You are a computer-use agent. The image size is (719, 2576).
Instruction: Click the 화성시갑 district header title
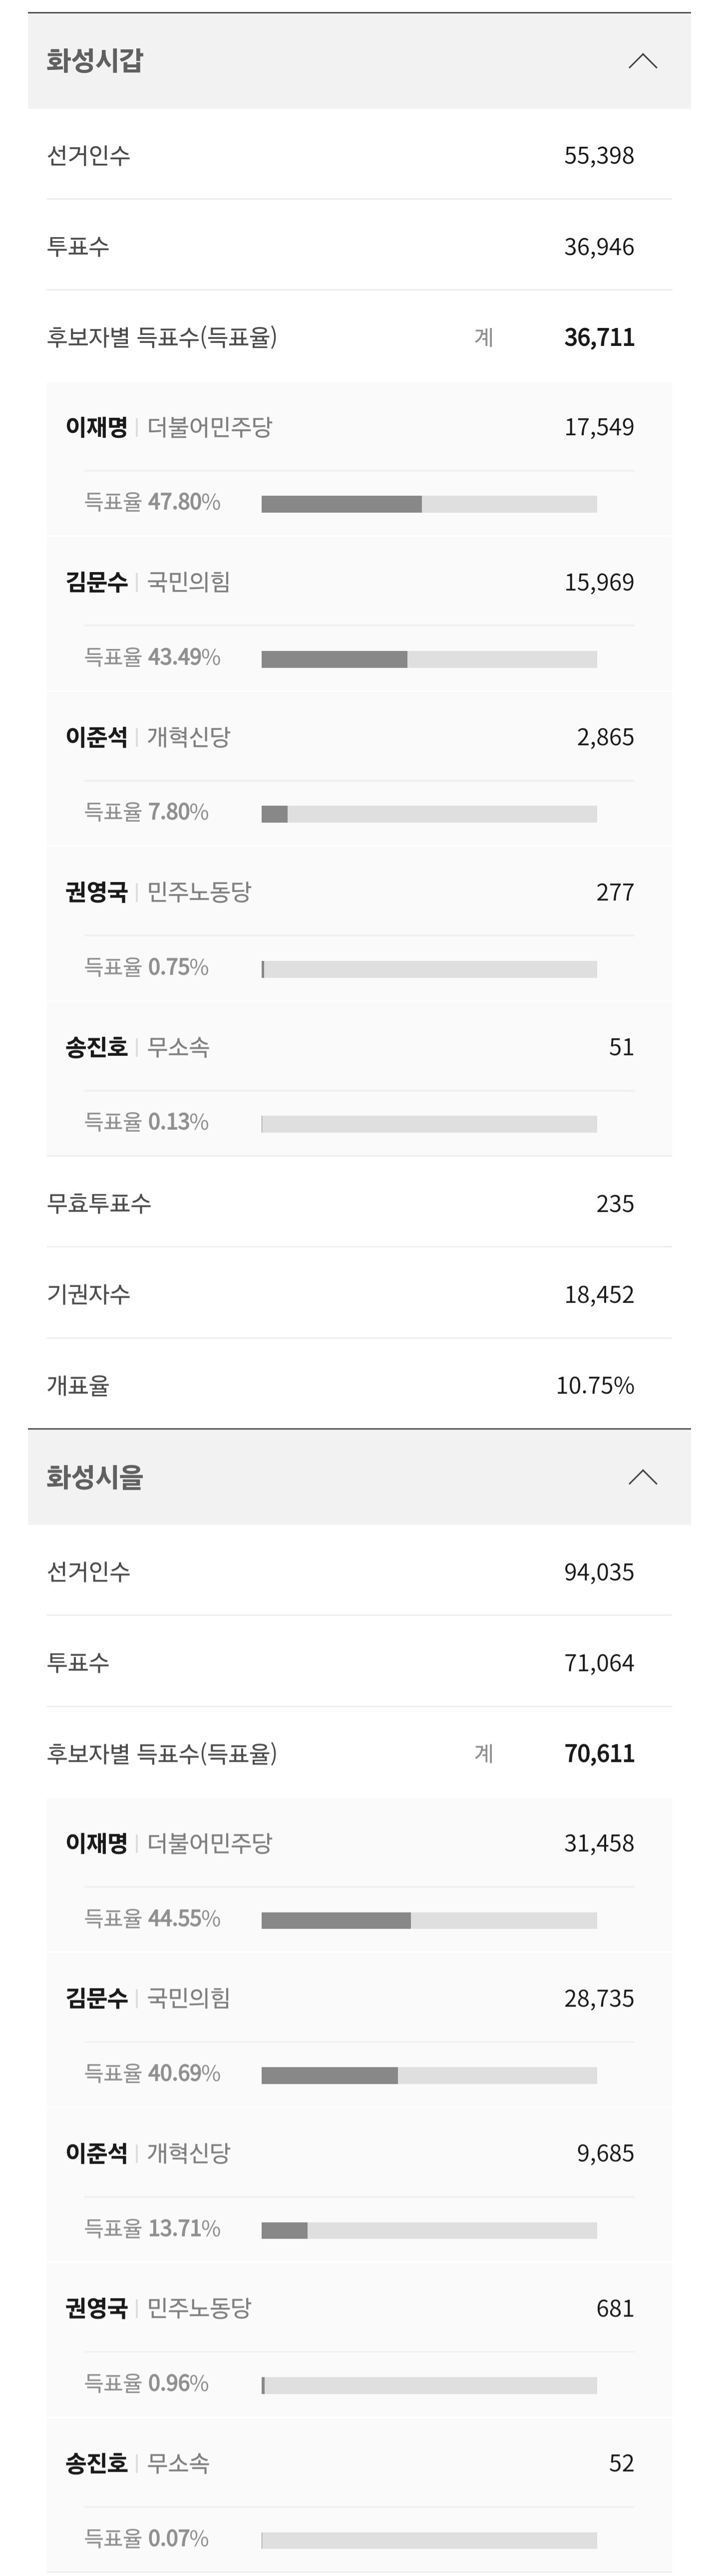click(95, 61)
